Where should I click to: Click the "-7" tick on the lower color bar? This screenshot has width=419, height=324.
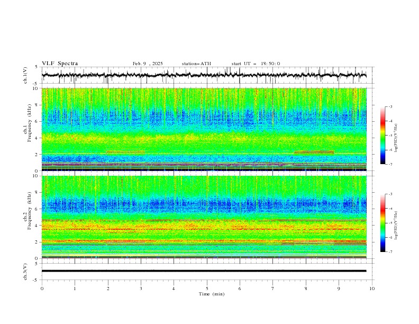coord(390,252)
